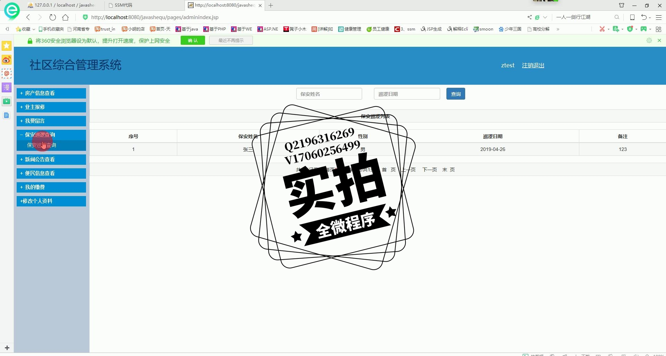Click the 备注 column header

(x=623, y=136)
